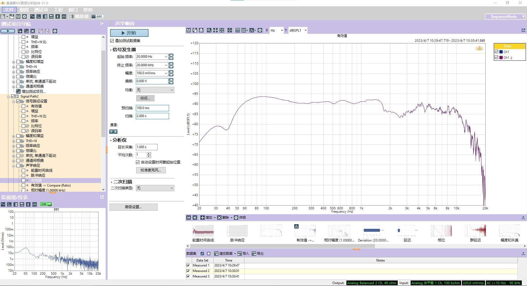Pop out the graph panel
This screenshot has height=286, width=527.
coord(523,30)
